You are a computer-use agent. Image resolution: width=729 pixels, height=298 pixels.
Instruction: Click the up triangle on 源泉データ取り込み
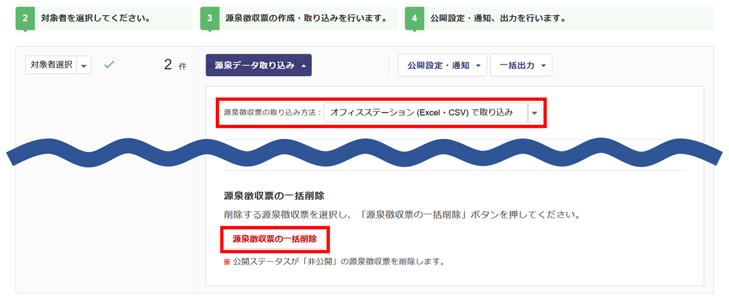coord(304,66)
